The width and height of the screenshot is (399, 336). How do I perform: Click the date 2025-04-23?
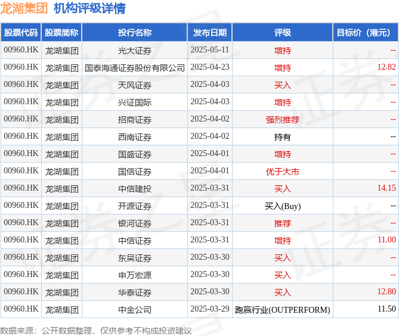pos(210,67)
